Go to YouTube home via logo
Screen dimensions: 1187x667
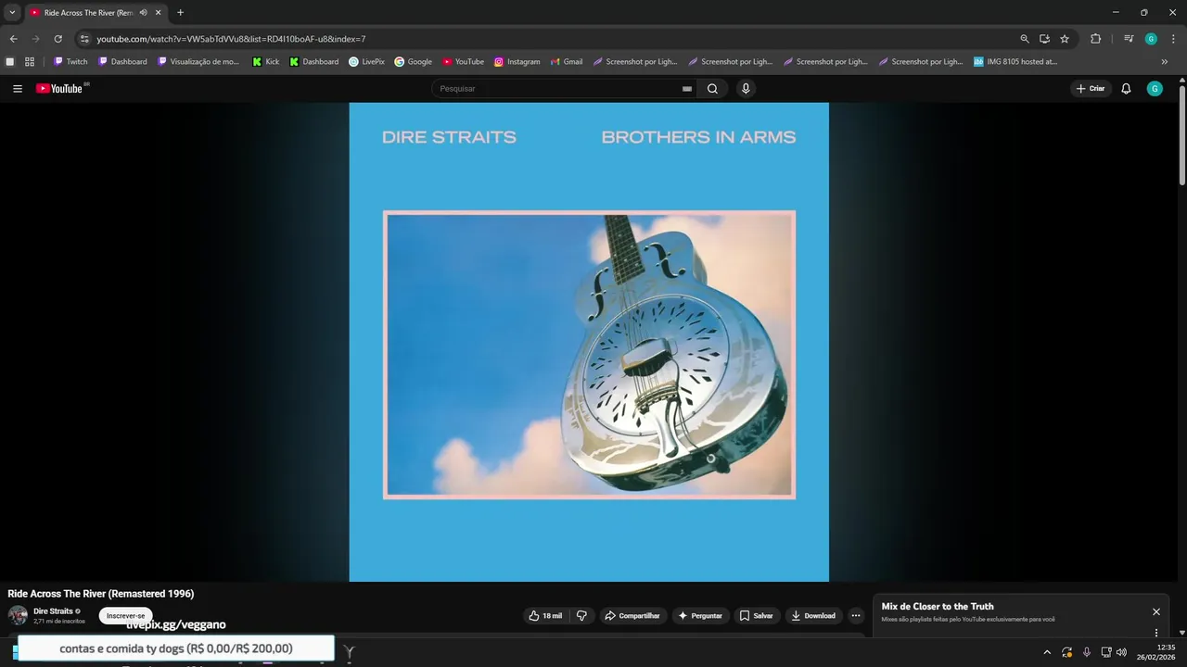pyautogui.click(x=59, y=89)
